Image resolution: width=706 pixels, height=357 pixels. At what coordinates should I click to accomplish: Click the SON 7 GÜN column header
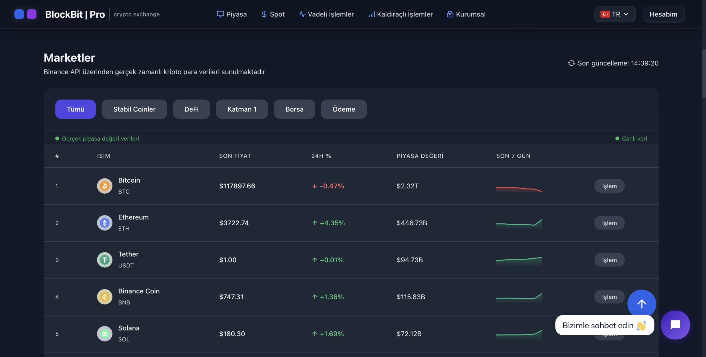(x=513, y=156)
